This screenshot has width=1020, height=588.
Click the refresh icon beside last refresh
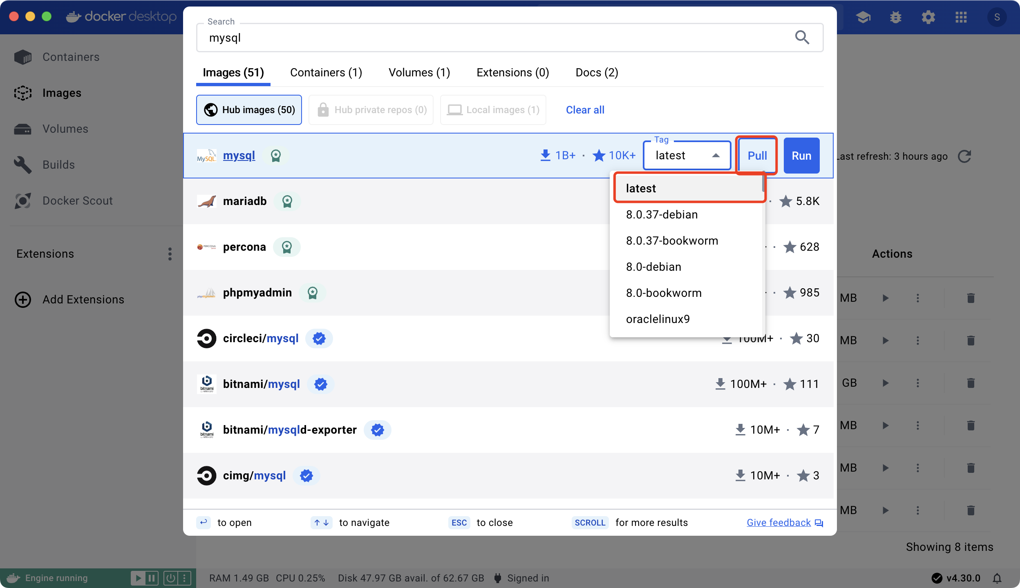pyautogui.click(x=965, y=156)
